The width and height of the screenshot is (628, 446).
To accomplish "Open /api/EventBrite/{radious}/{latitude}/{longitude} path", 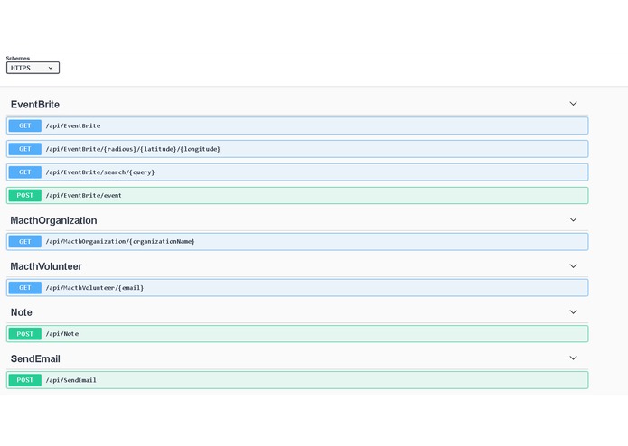I will tap(133, 149).
